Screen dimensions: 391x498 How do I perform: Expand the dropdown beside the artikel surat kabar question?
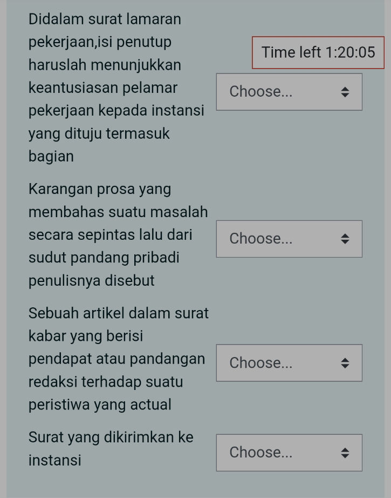(289, 362)
